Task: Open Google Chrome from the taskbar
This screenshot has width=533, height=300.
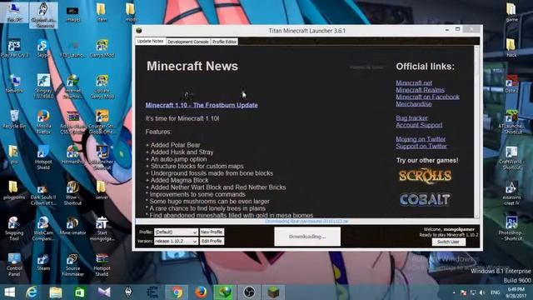Action: click(177, 292)
